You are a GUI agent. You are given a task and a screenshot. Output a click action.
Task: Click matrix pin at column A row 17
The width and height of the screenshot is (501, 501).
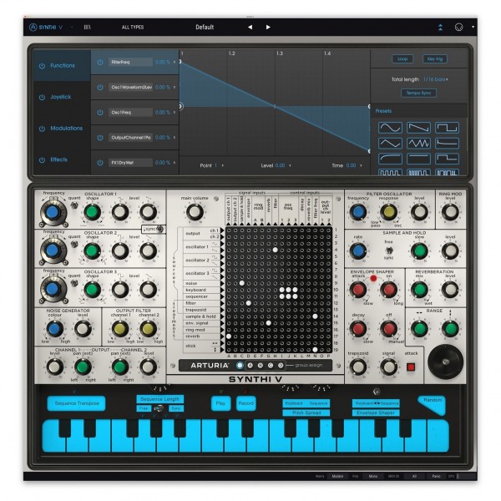(x=229, y=337)
